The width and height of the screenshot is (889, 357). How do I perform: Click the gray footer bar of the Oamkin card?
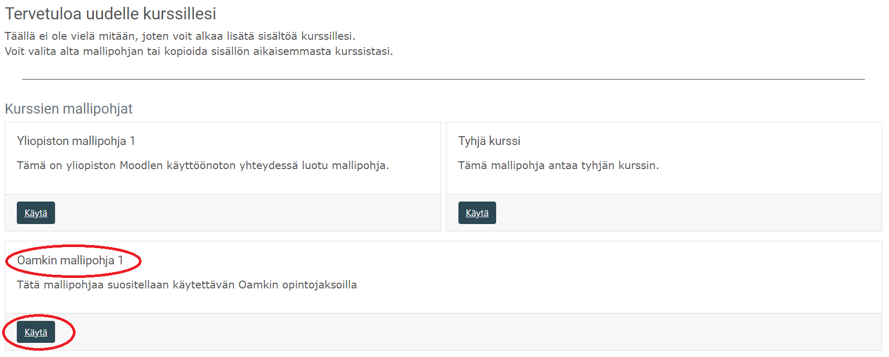pos(443,332)
